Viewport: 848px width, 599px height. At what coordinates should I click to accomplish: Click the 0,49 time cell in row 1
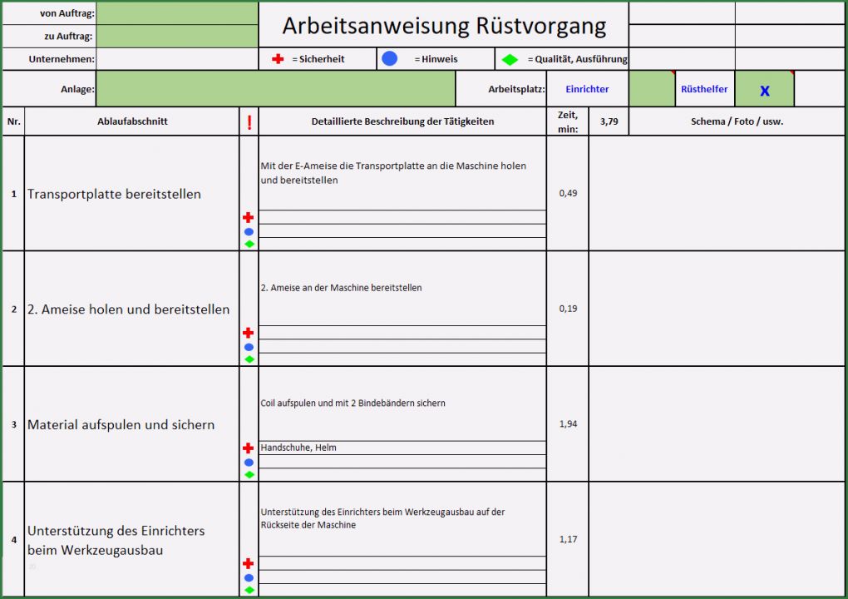click(566, 193)
